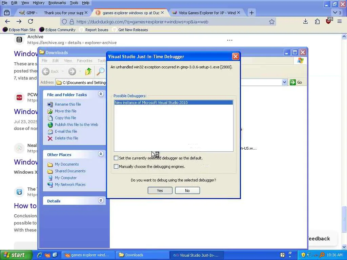347x260 pixels.
Task: Open the Eclipse Main Site bookmark
Action: pyautogui.click(x=19, y=30)
